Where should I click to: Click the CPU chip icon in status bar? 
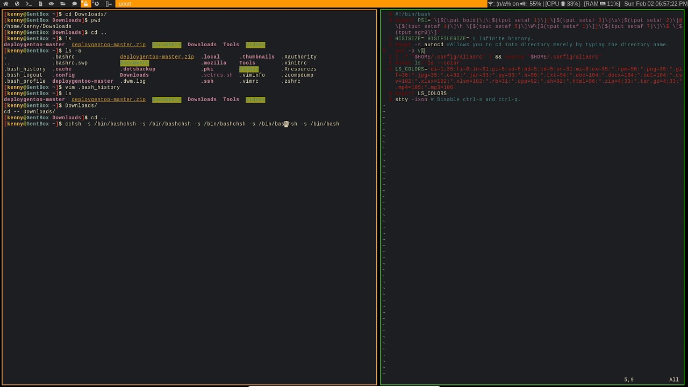tap(563, 4)
